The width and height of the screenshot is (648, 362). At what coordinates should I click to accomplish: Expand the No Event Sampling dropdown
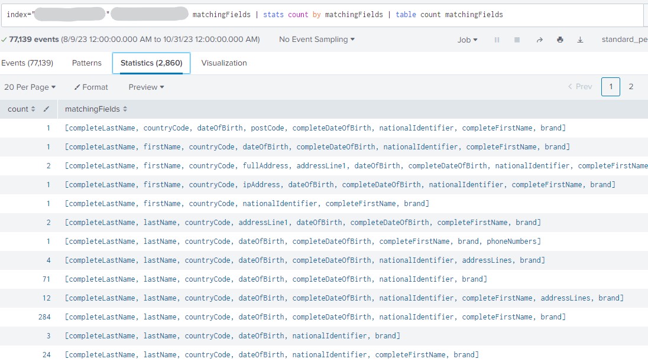pyautogui.click(x=316, y=40)
